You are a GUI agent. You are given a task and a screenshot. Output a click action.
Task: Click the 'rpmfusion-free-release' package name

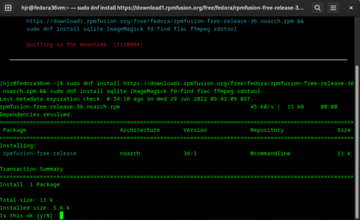click(40, 154)
